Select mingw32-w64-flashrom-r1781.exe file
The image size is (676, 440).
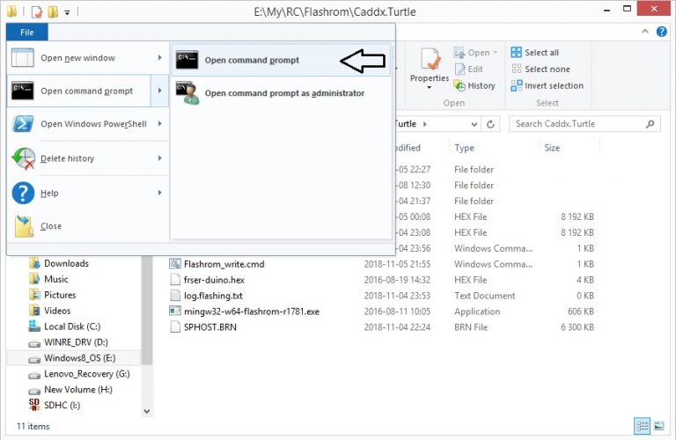(252, 312)
